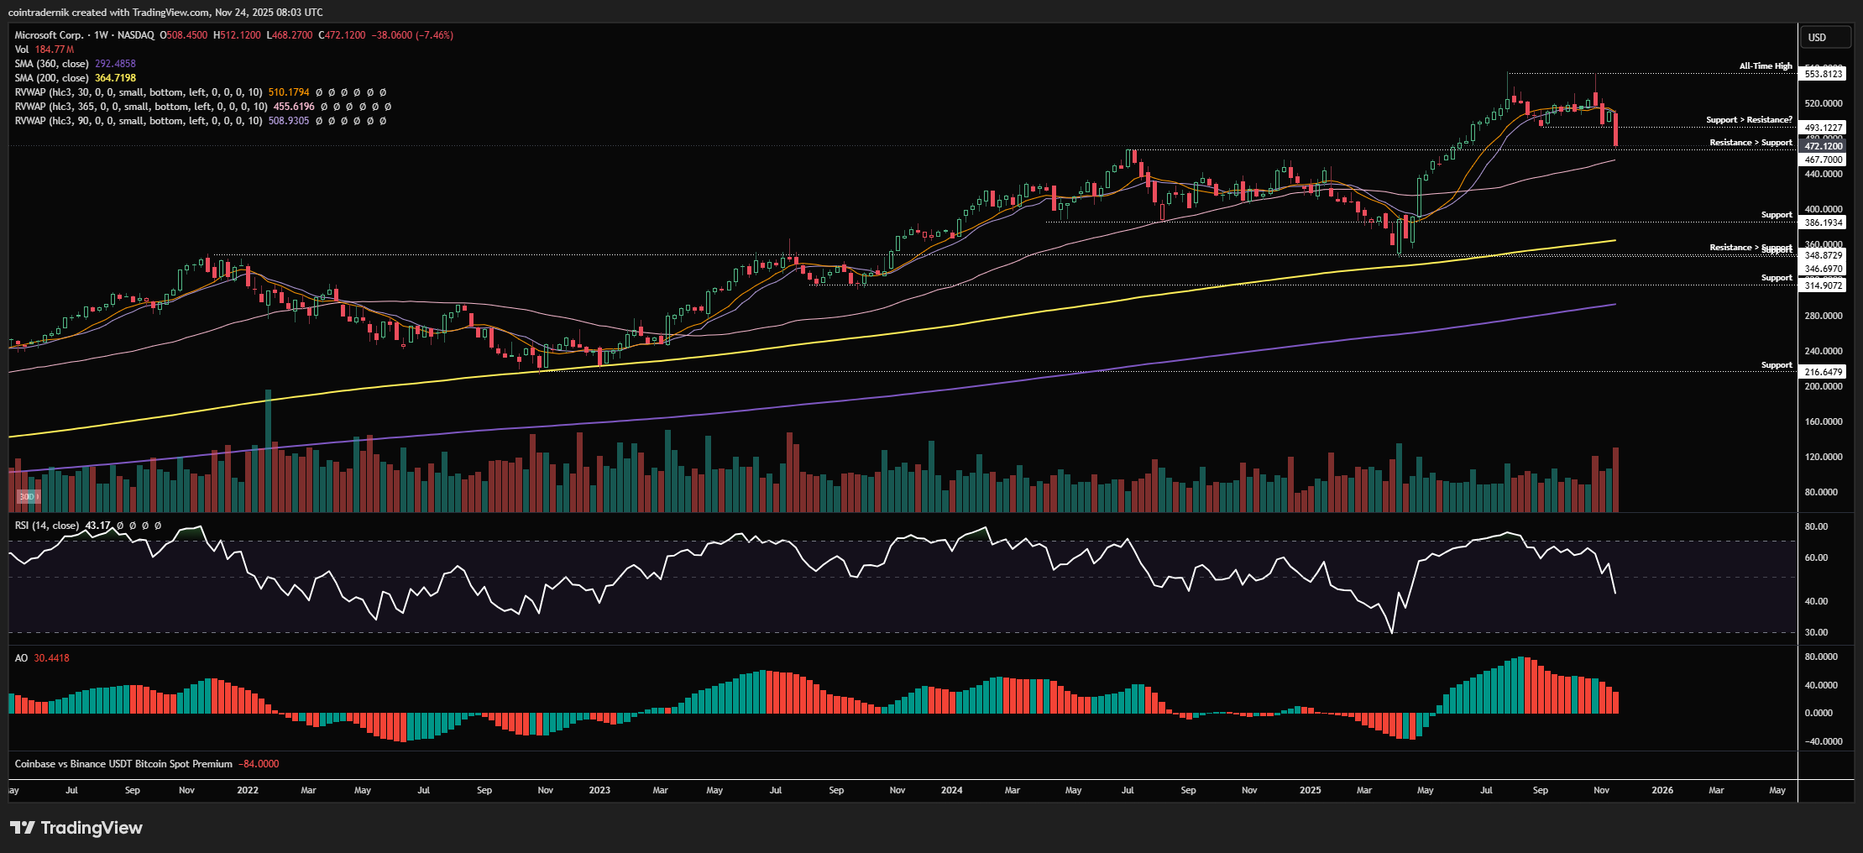Click the small 300 badge in volume pane
Image resolution: width=1863 pixels, height=853 pixels.
tap(29, 497)
